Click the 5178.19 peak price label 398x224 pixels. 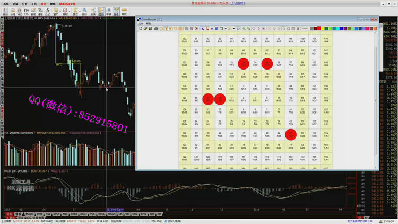(x=66, y=26)
